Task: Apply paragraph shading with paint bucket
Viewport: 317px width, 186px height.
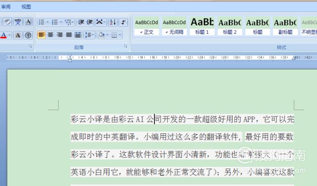Action: point(101,35)
